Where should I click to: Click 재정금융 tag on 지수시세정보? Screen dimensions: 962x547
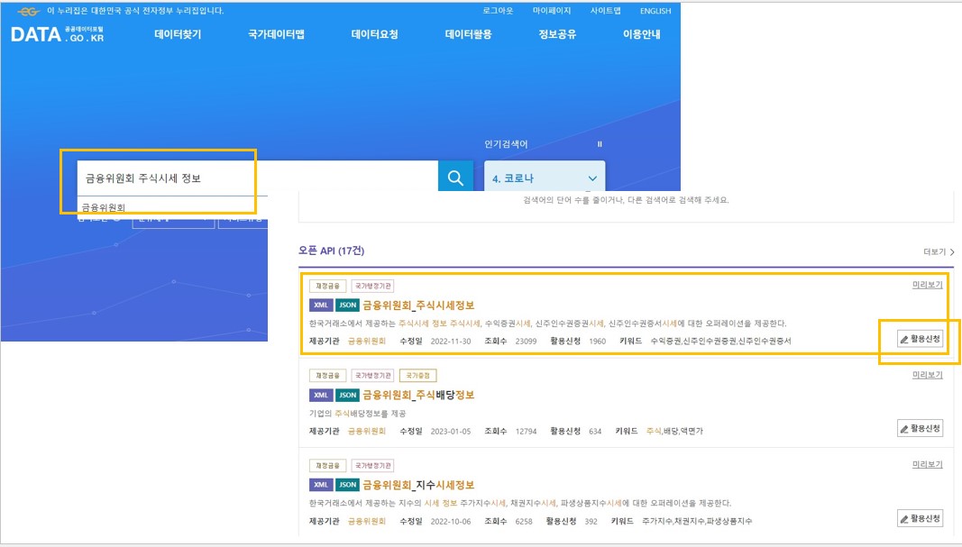click(327, 465)
